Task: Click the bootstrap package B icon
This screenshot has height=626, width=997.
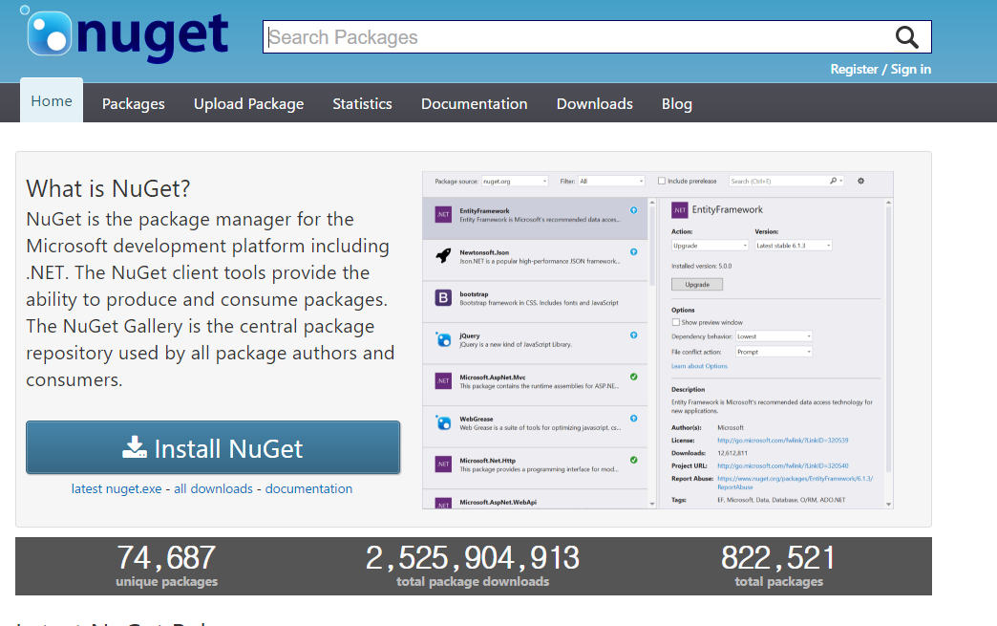Action: [x=443, y=298]
